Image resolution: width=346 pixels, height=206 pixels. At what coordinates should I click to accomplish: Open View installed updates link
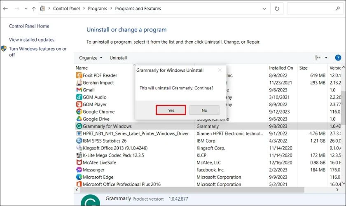click(32, 40)
